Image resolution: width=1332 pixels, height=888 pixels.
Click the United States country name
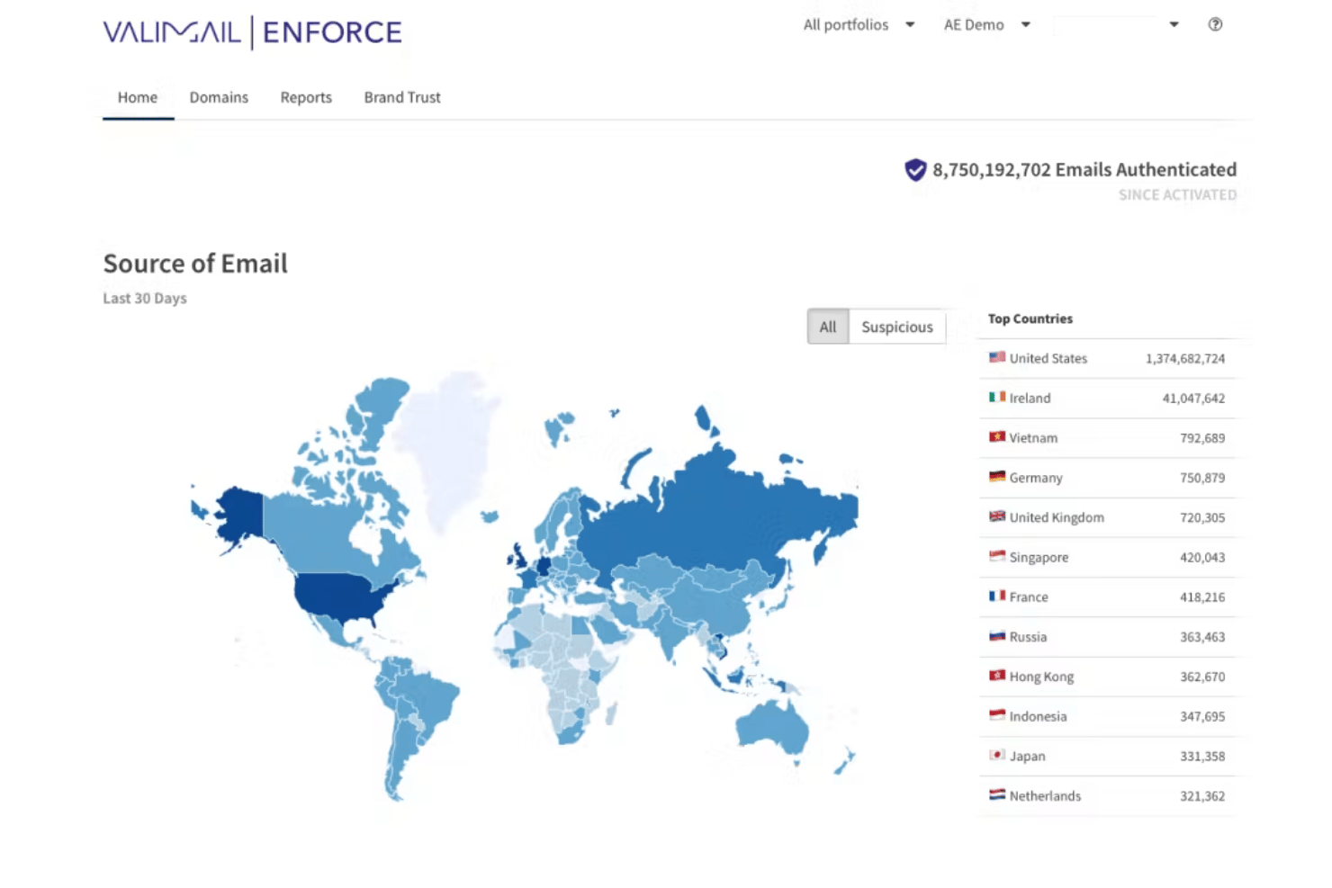[1048, 358]
